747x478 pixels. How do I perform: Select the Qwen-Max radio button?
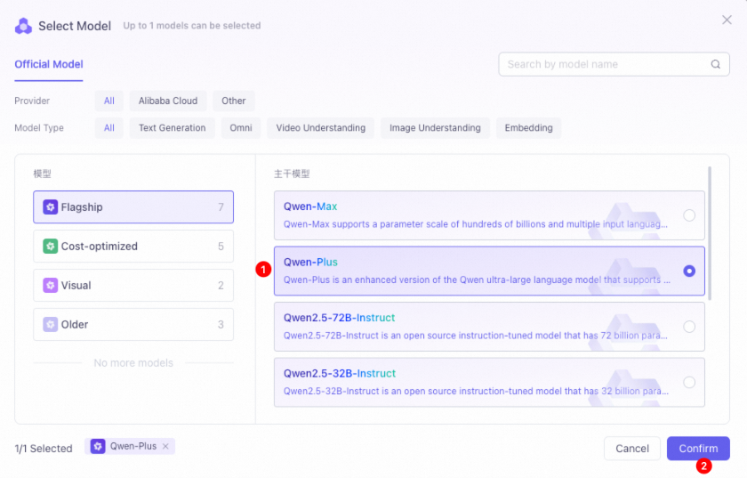689,215
